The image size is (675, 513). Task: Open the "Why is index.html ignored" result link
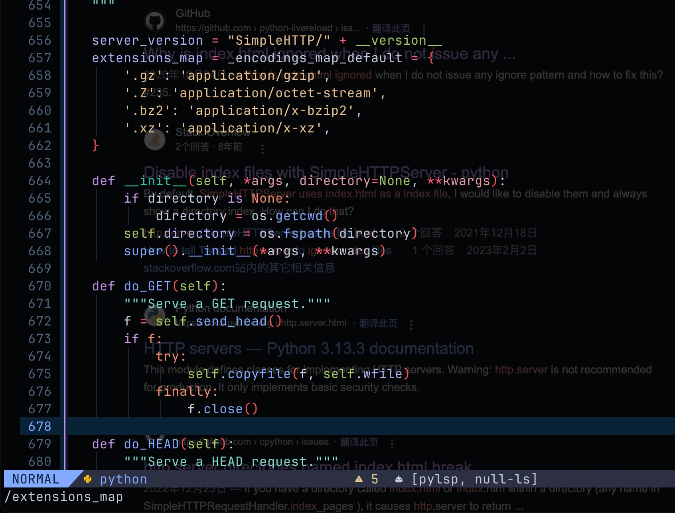coord(330,54)
